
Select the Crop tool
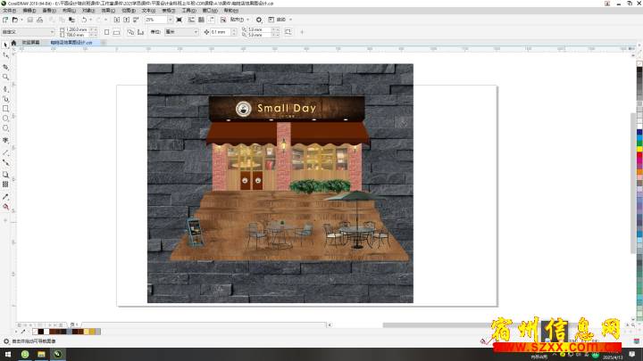(x=5, y=67)
